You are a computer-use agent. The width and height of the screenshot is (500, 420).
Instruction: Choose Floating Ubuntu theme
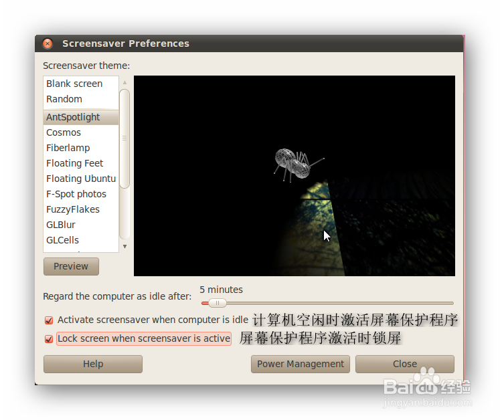tap(81, 179)
